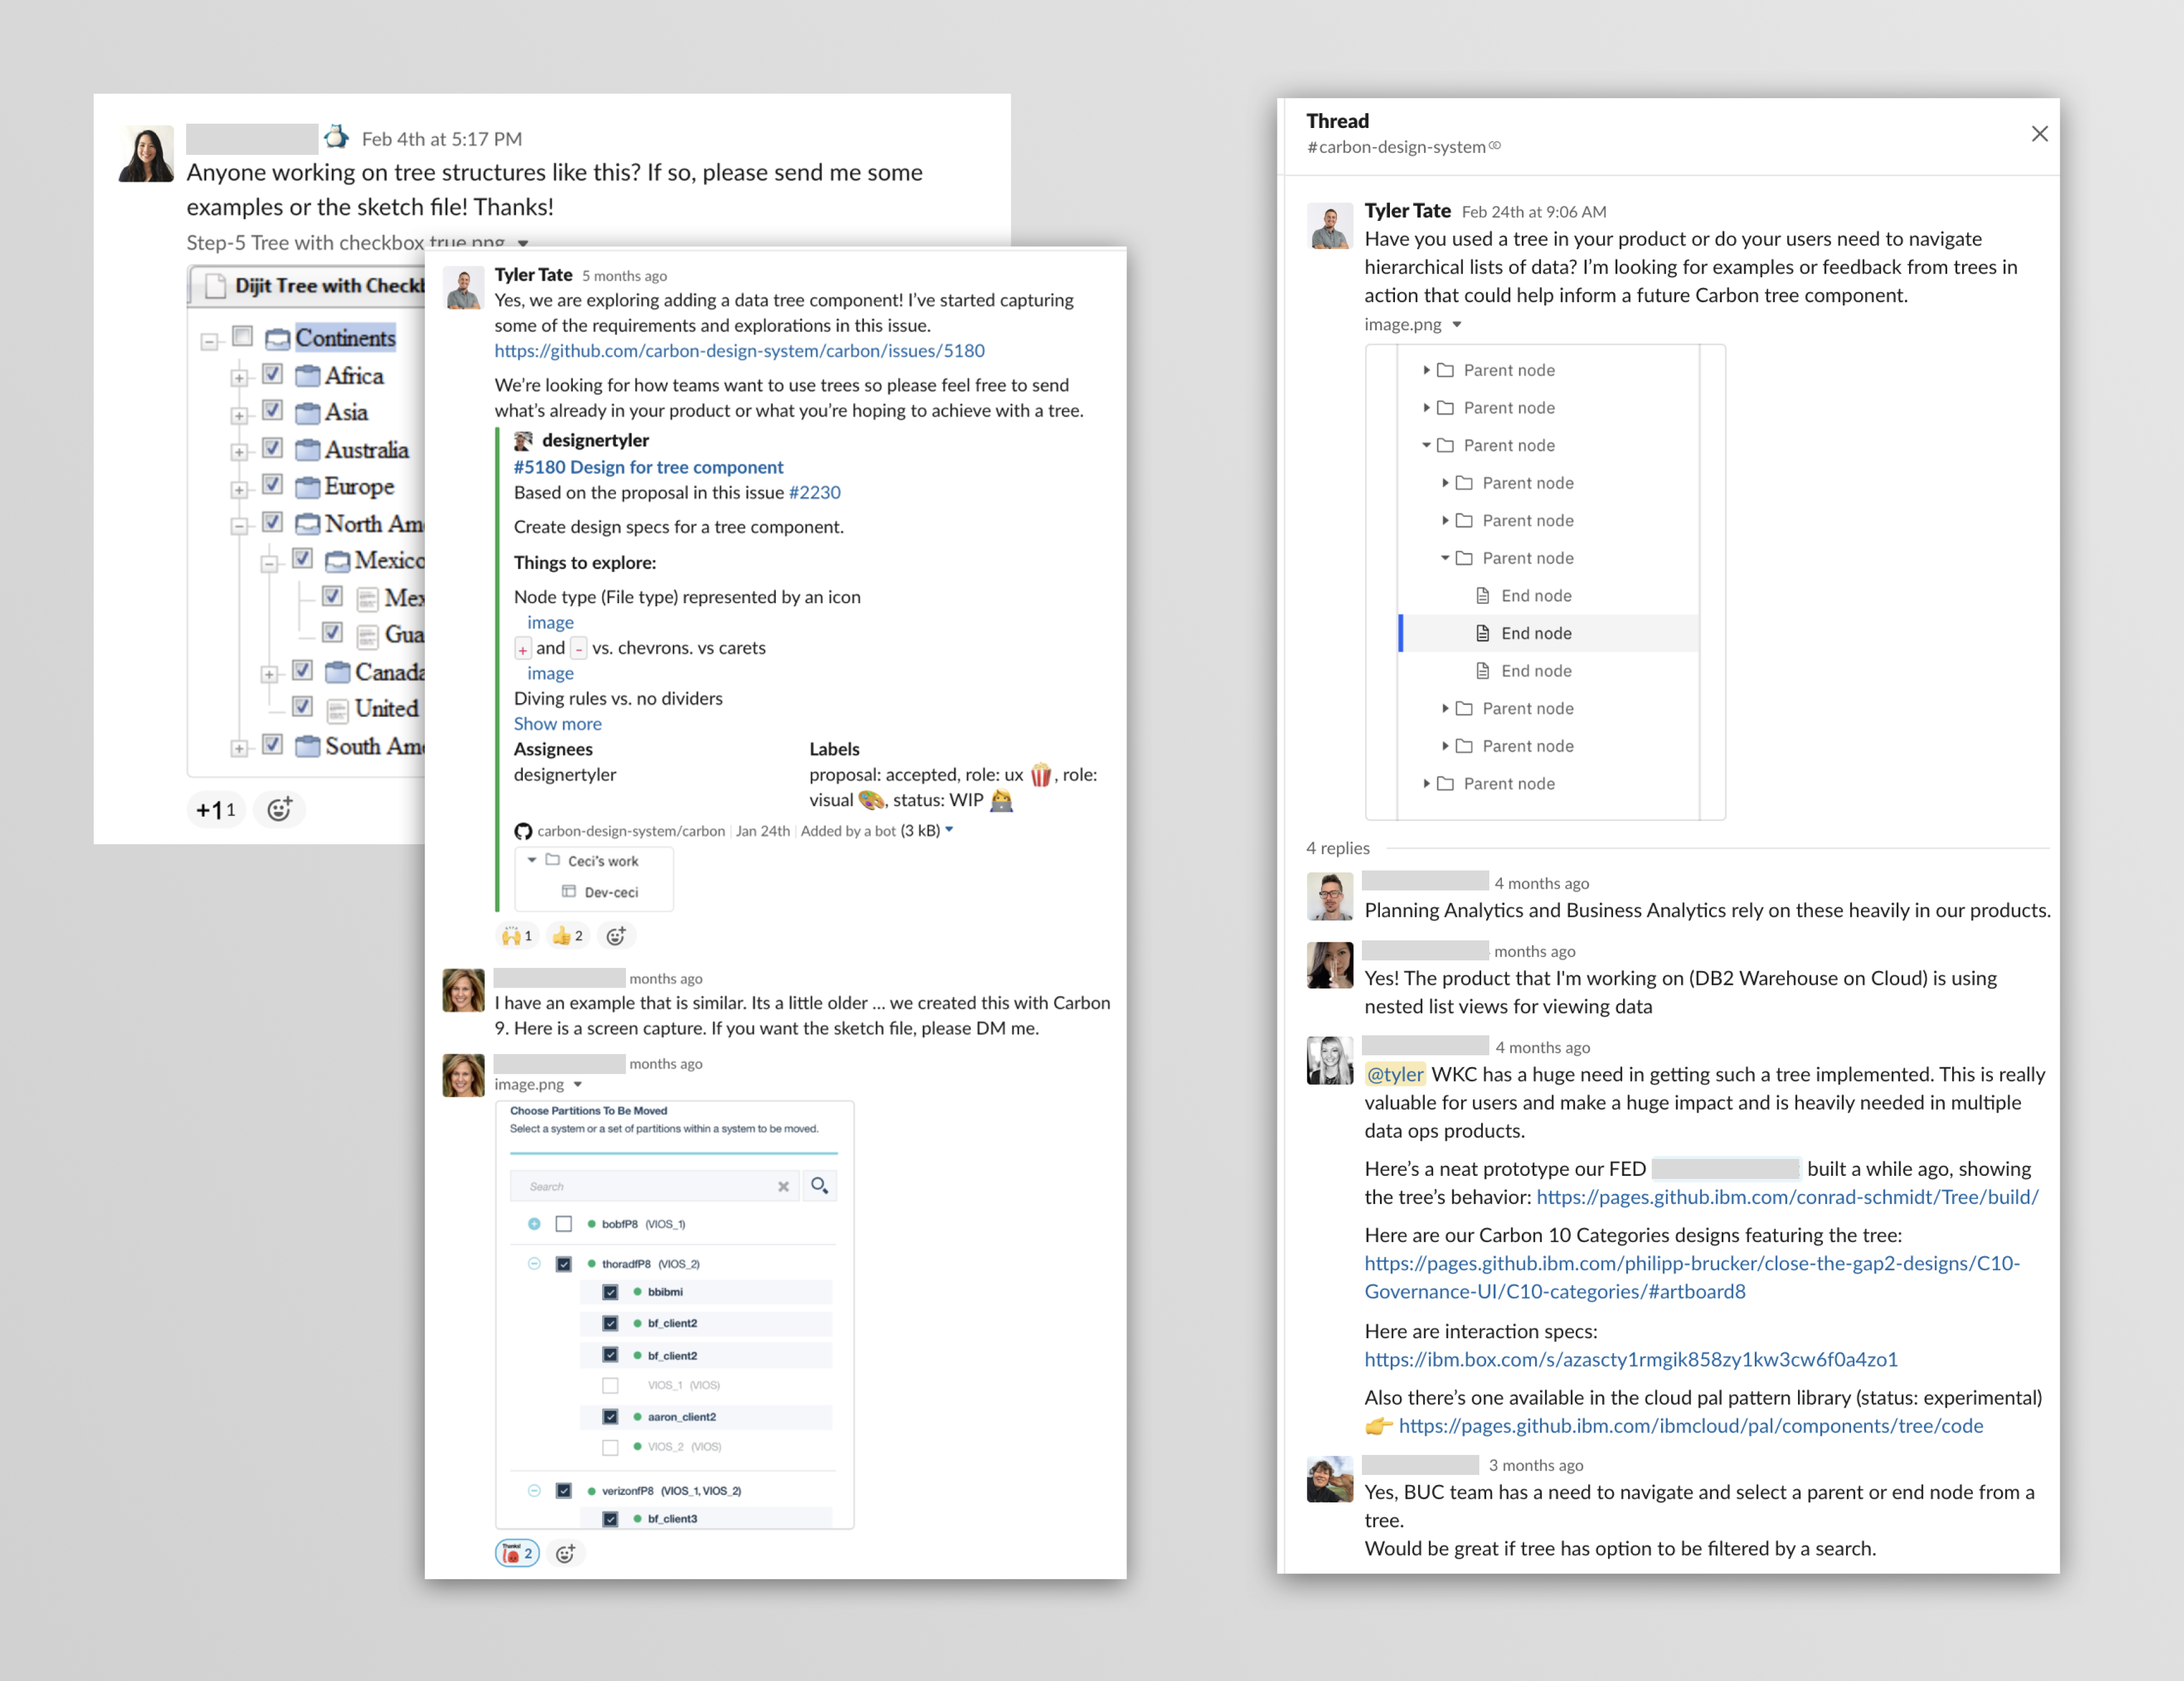Click the GitHub octocat icon on the issue card
2184x1681 pixels.
pos(523,831)
